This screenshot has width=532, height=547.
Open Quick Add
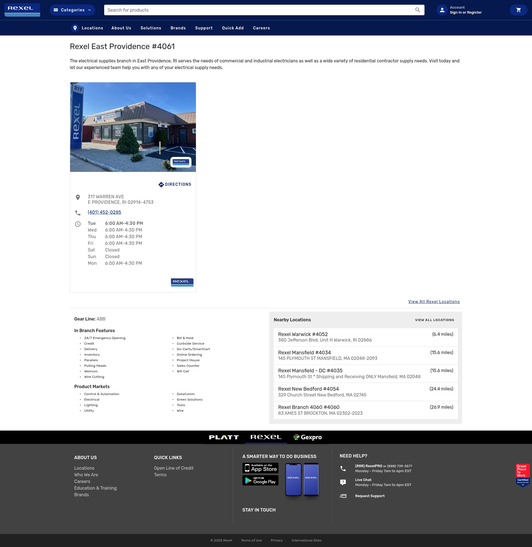tap(233, 28)
